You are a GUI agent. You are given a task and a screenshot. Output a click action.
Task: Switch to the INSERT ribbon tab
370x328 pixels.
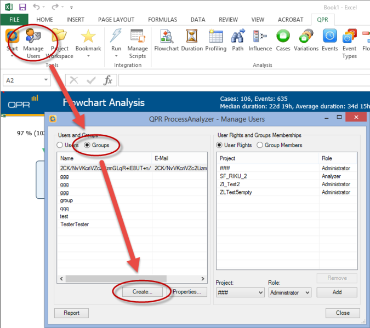(75, 20)
